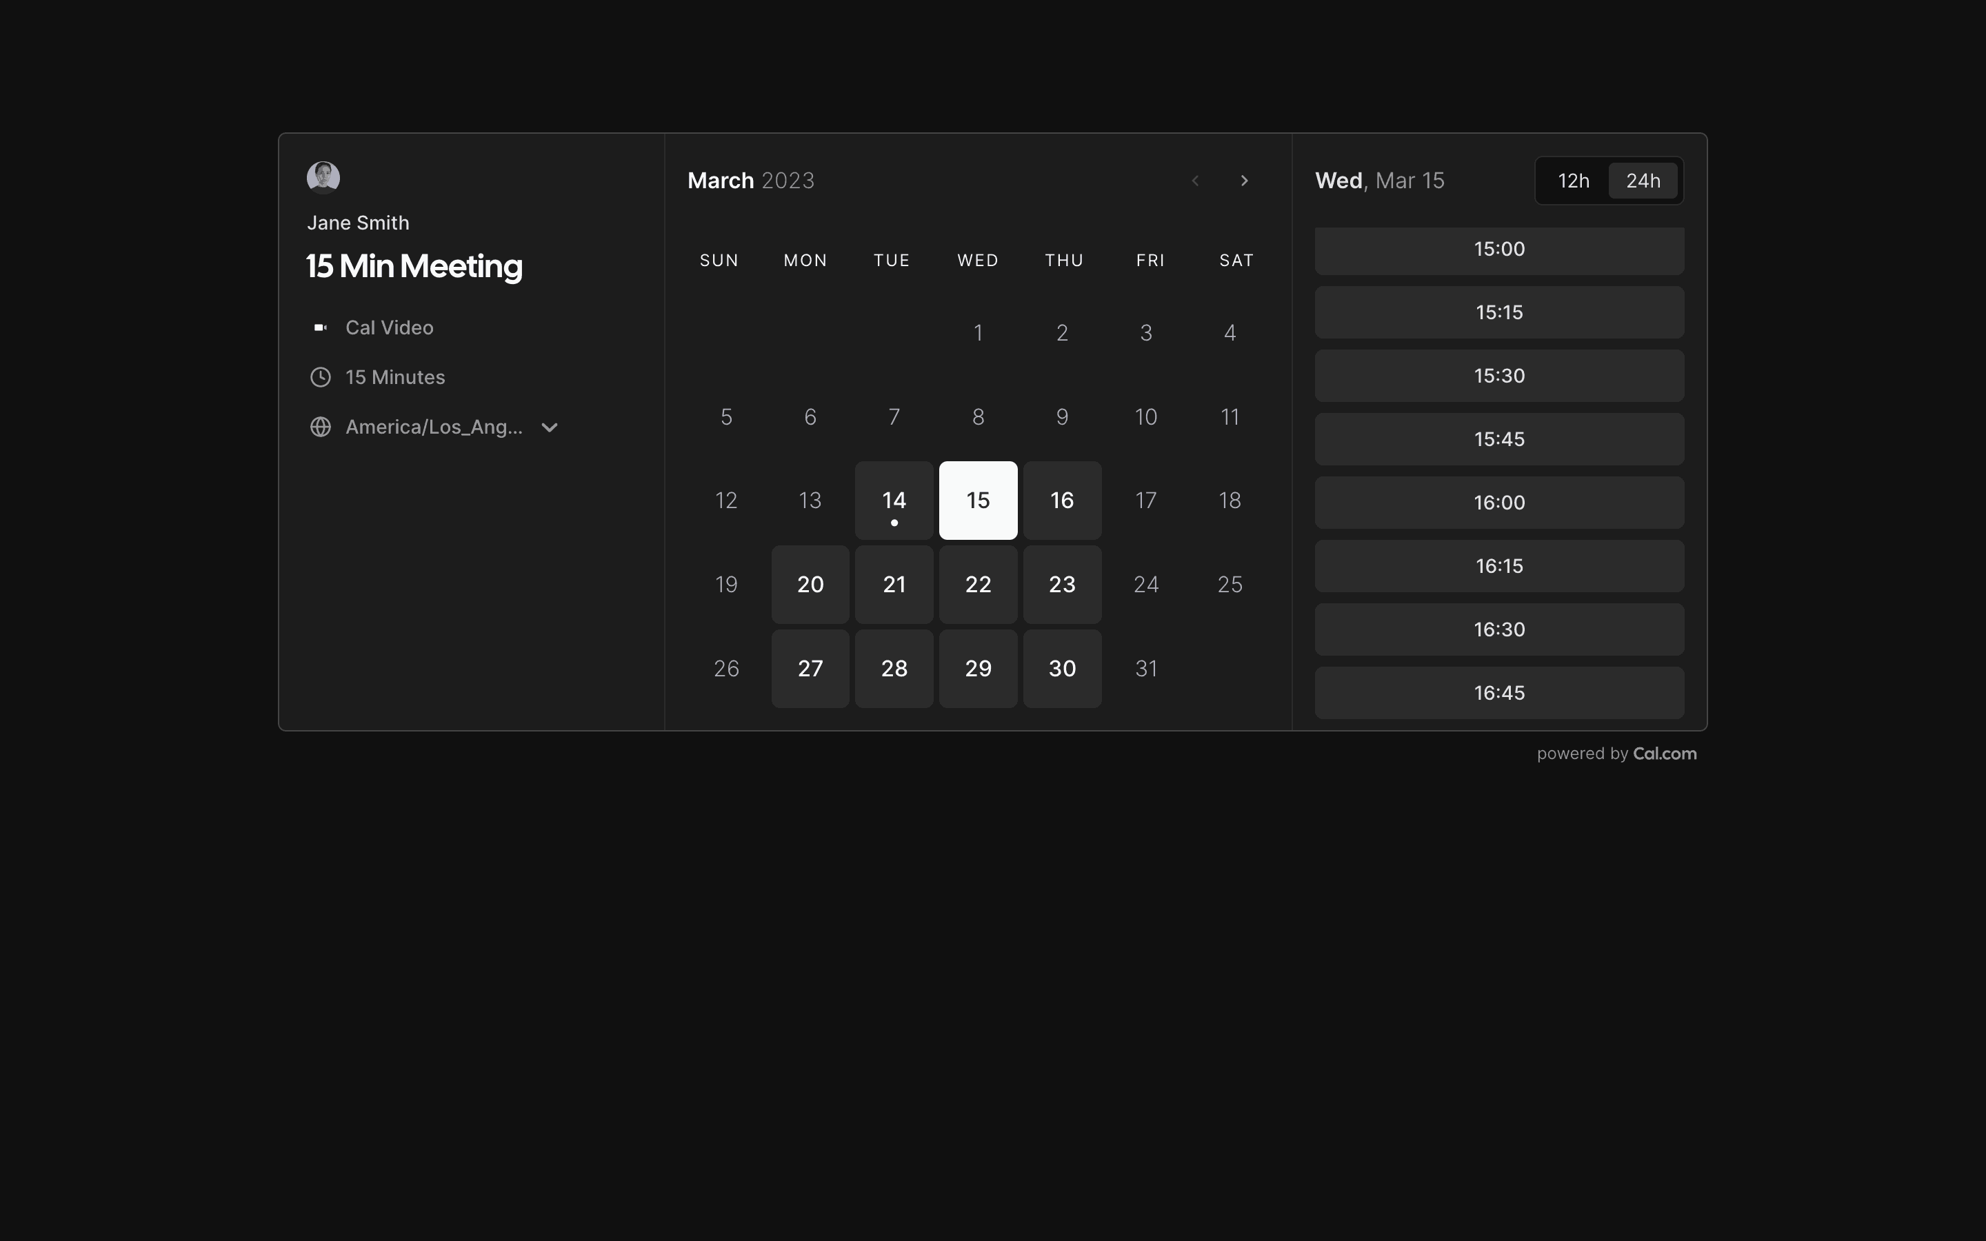Viewport: 1986px width, 1241px height.
Task: Click the Cal Video camera icon
Action: click(320, 327)
